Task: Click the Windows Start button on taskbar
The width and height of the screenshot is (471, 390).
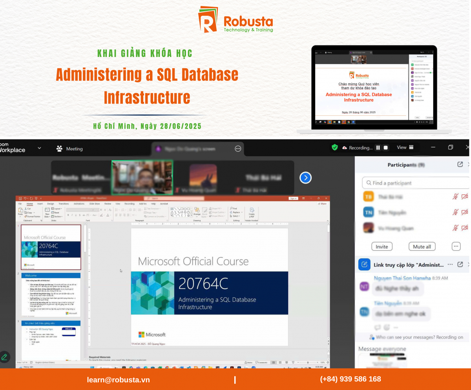Action: click(92, 368)
